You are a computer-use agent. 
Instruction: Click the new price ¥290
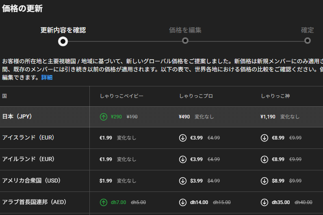pos(116,117)
